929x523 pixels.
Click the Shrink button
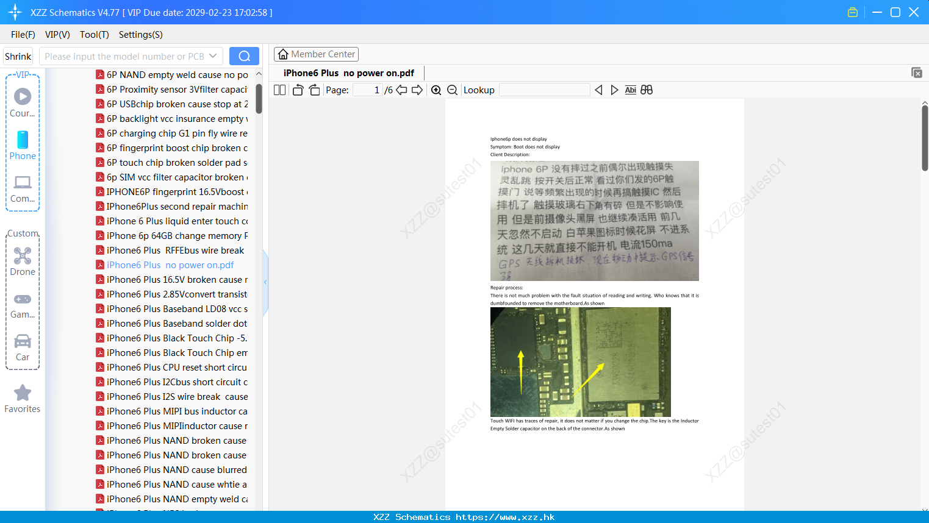click(x=18, y=56)
